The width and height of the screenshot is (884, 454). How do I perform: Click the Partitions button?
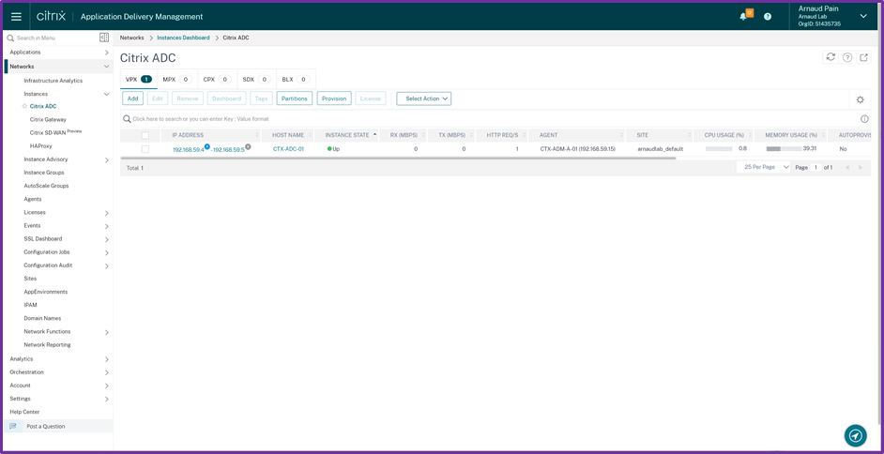coord(295,98)
